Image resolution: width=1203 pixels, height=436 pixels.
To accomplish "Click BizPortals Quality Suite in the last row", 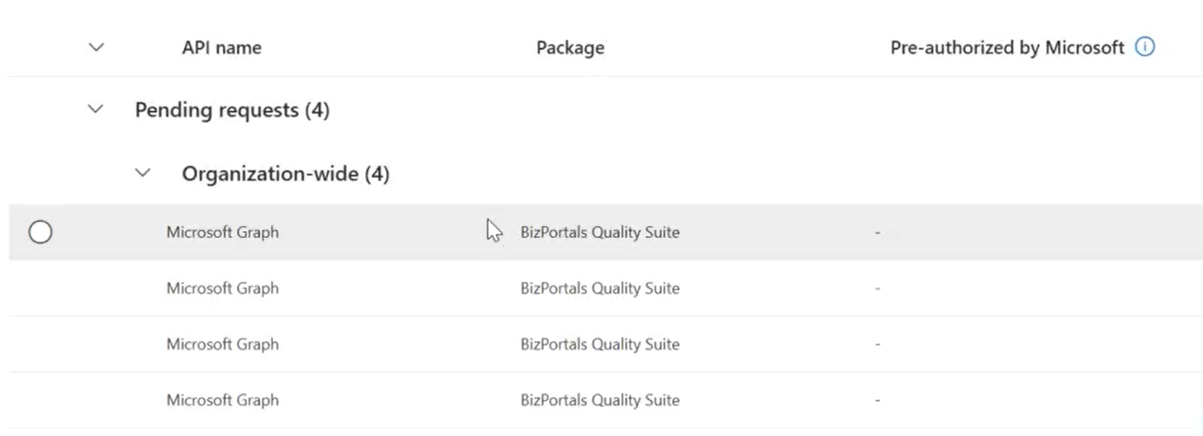I will [600, 400].
